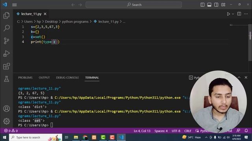Open the Accounts menu icon
Image resolution: width=252 pixels, height=141 pixels.
[x=6, y=109]
